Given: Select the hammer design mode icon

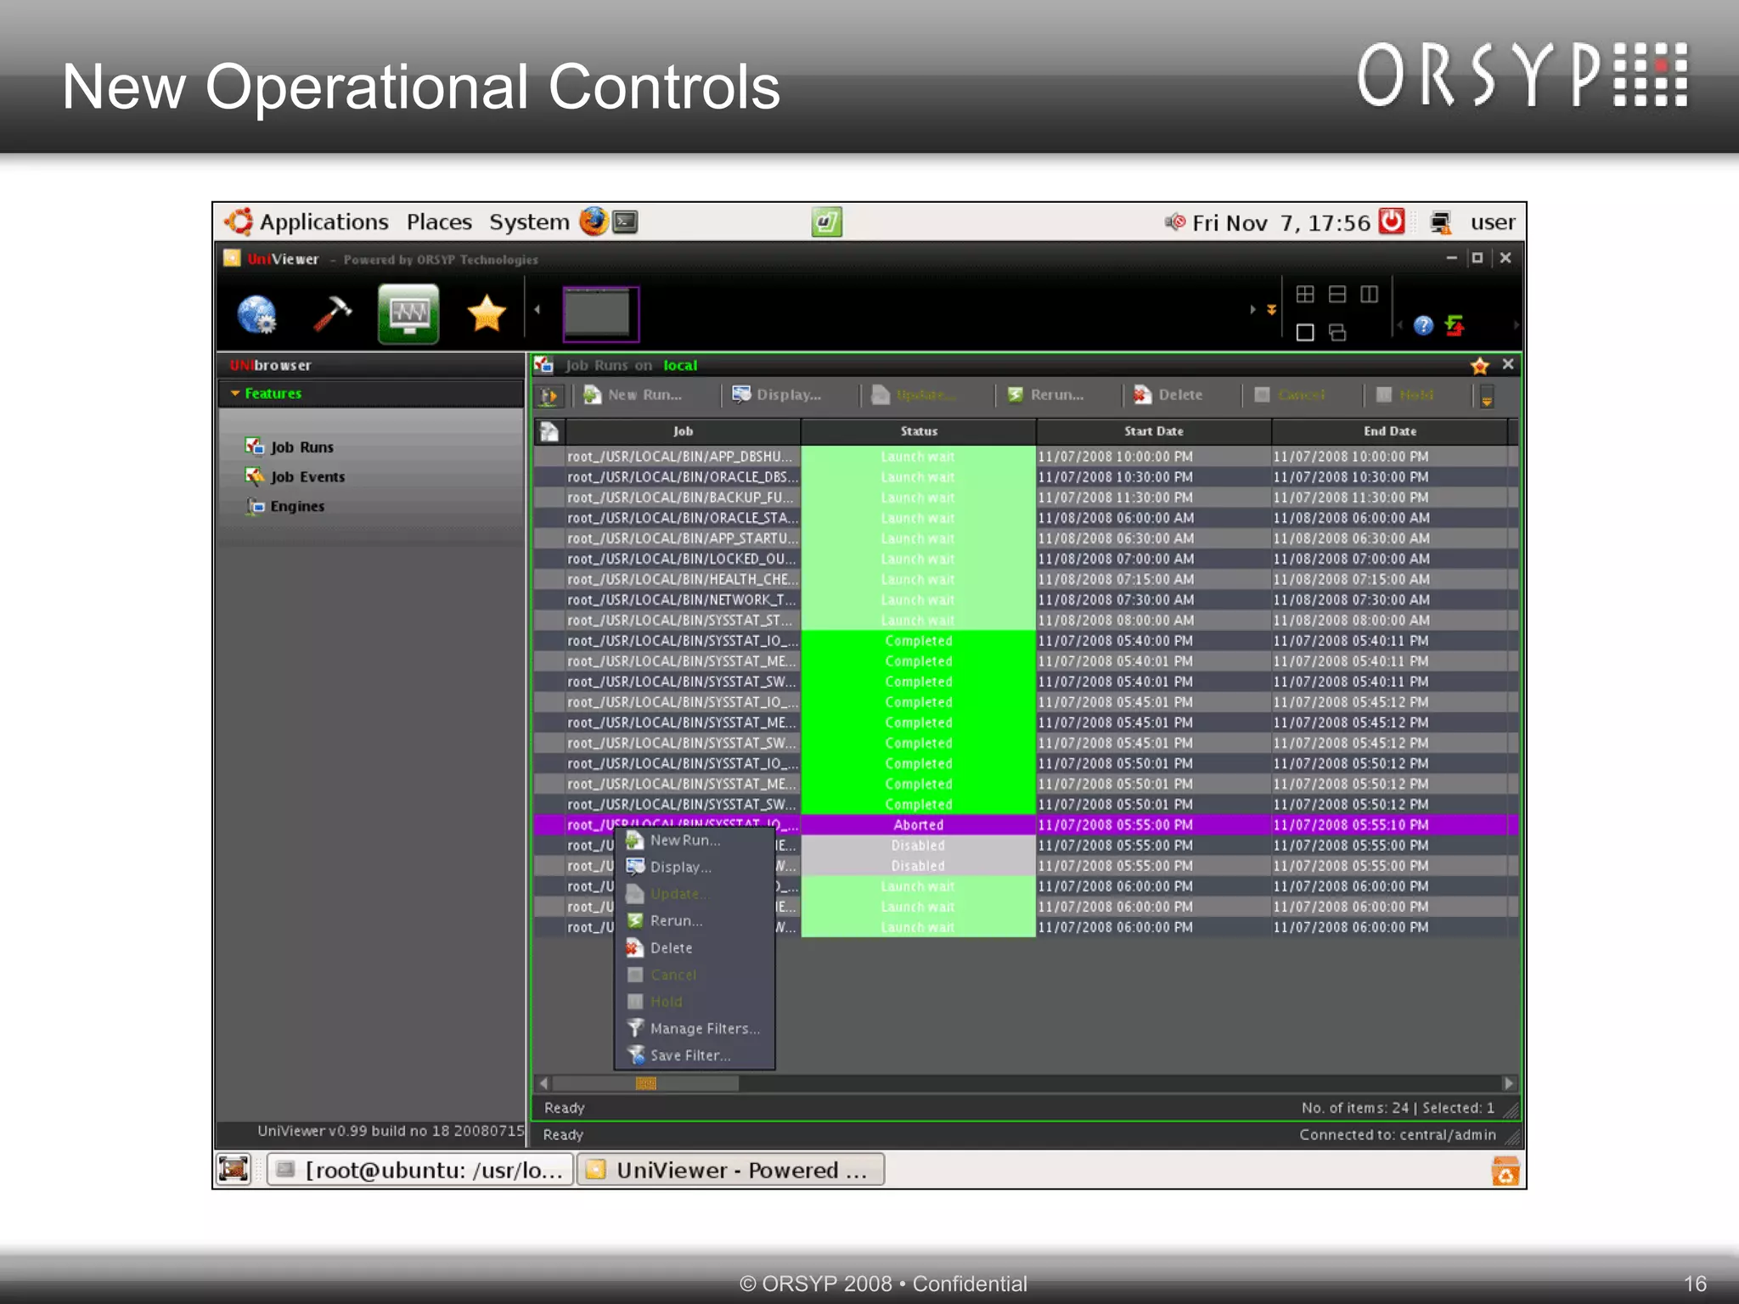Looking at the screenshot, I should [x=332, y=313].
